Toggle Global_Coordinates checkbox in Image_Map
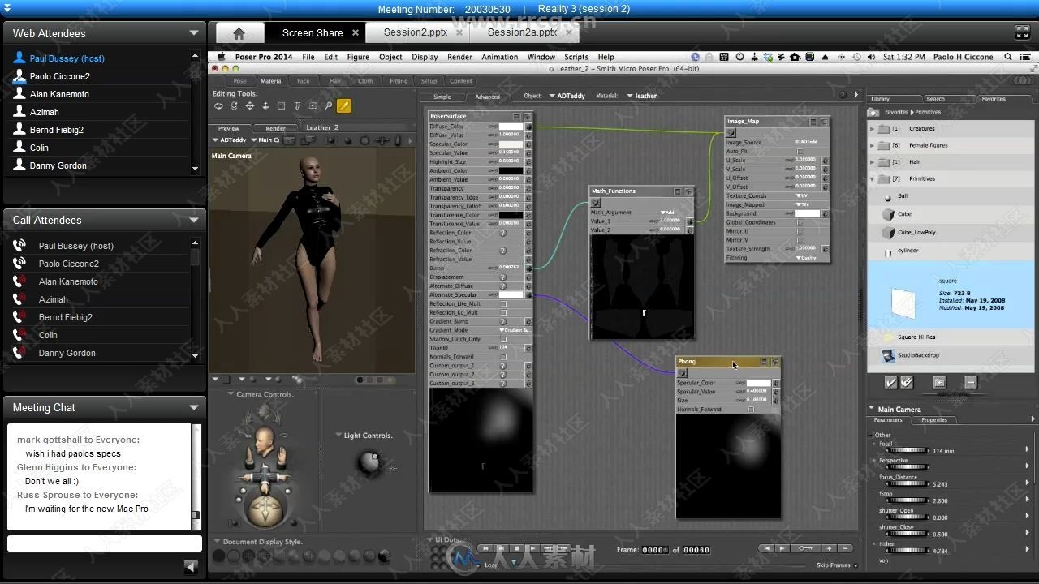This screenshot has width=1039, height=584. click(x=800, y=222)
